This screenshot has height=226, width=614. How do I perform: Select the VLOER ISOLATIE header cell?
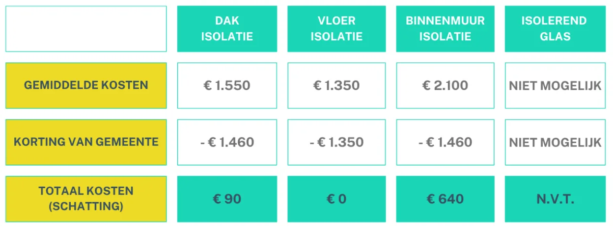[x=336, y=28]
